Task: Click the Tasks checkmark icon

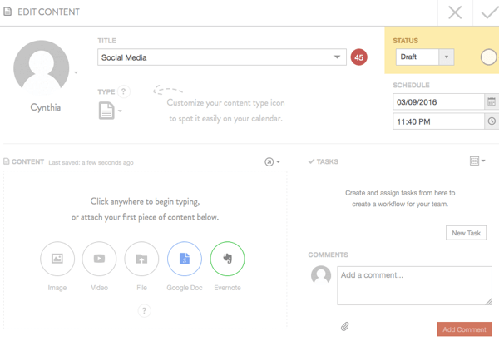Action: 311,161
